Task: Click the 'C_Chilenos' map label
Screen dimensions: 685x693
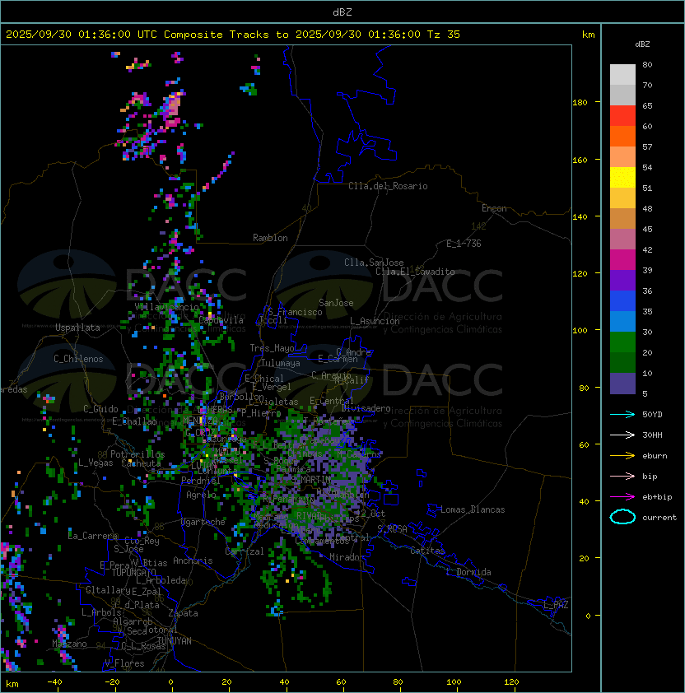Action: click(78, 359)
